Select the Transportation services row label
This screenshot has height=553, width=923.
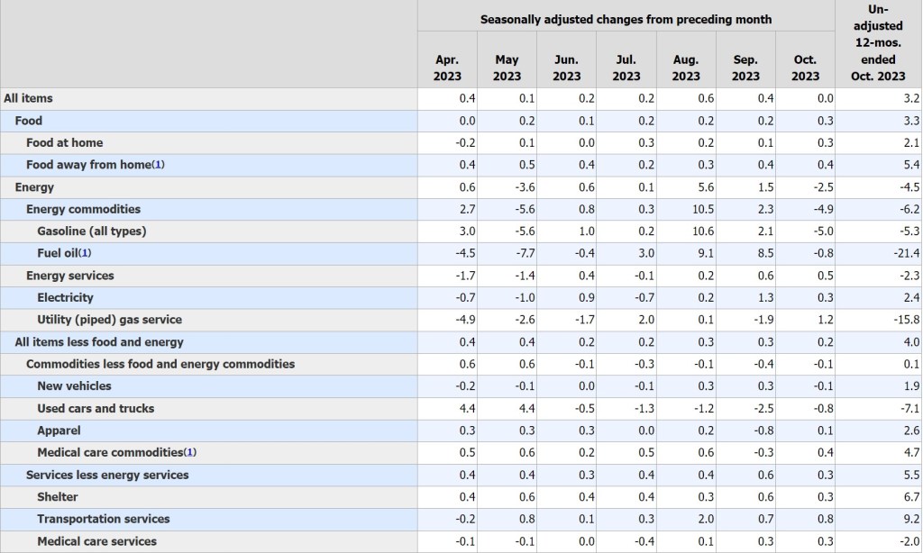tap(104, 519)
